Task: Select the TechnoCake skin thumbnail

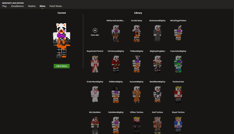Action: [178, 95]
